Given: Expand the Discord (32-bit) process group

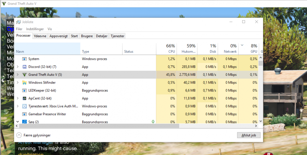Looking at the screenshot, I should point(17,67).
